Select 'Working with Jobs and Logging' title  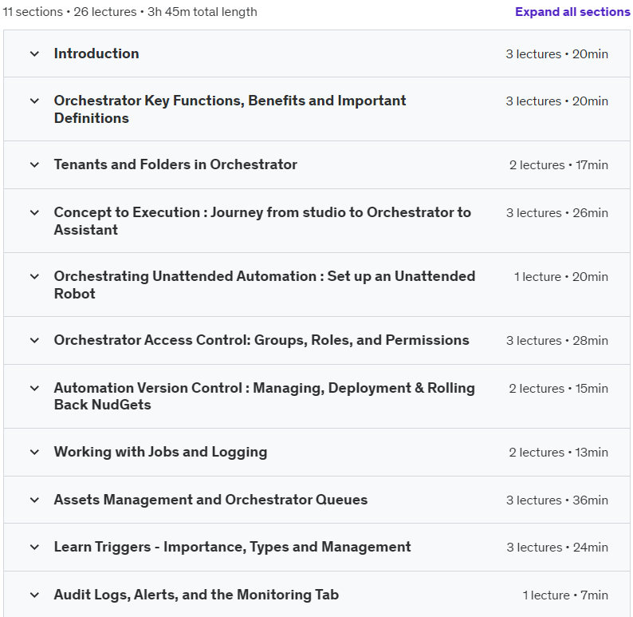[x=161, y=452]
